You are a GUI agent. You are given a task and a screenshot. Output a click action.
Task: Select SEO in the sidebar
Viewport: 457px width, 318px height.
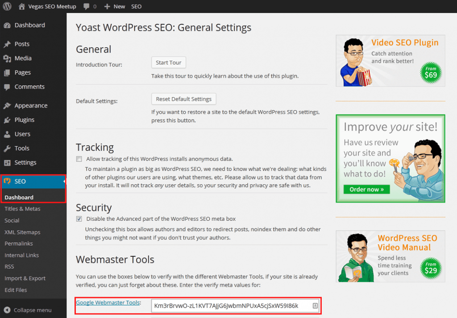pos(33,181)
